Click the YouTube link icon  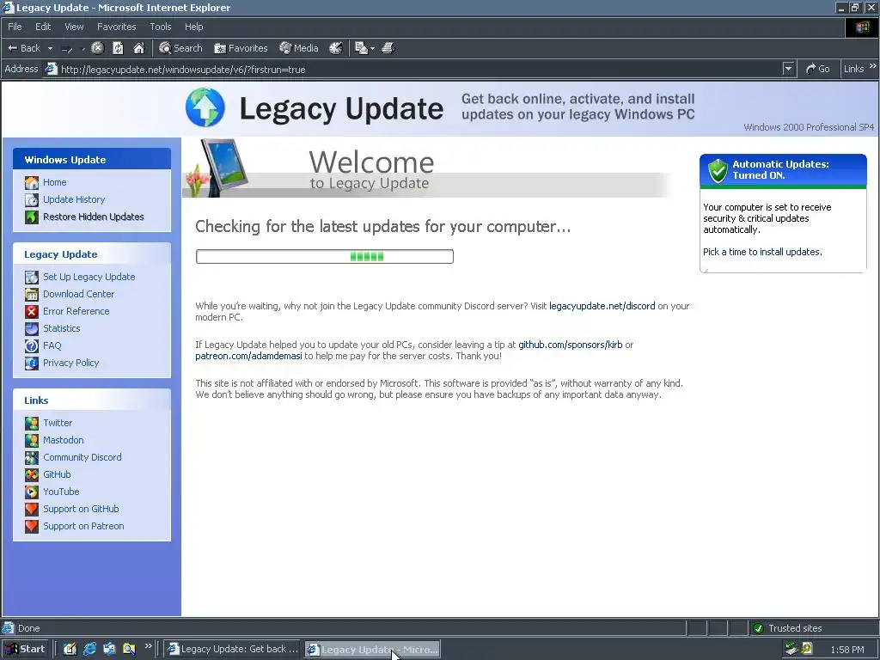pos(32,492)
